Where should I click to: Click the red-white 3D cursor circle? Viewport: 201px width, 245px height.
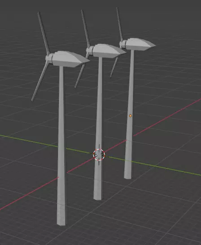[99, 155]
